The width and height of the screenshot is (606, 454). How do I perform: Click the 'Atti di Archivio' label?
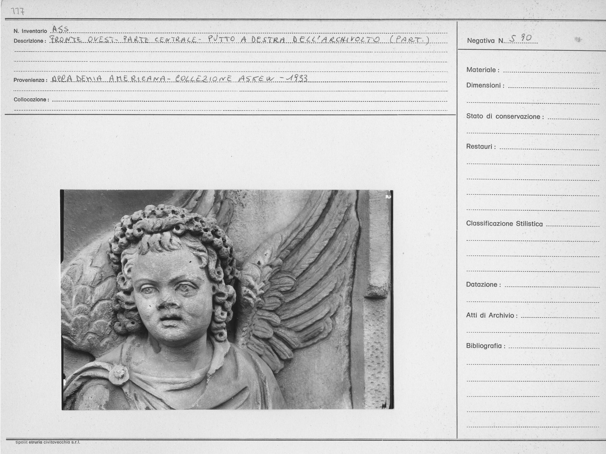(x=492, y=316)
